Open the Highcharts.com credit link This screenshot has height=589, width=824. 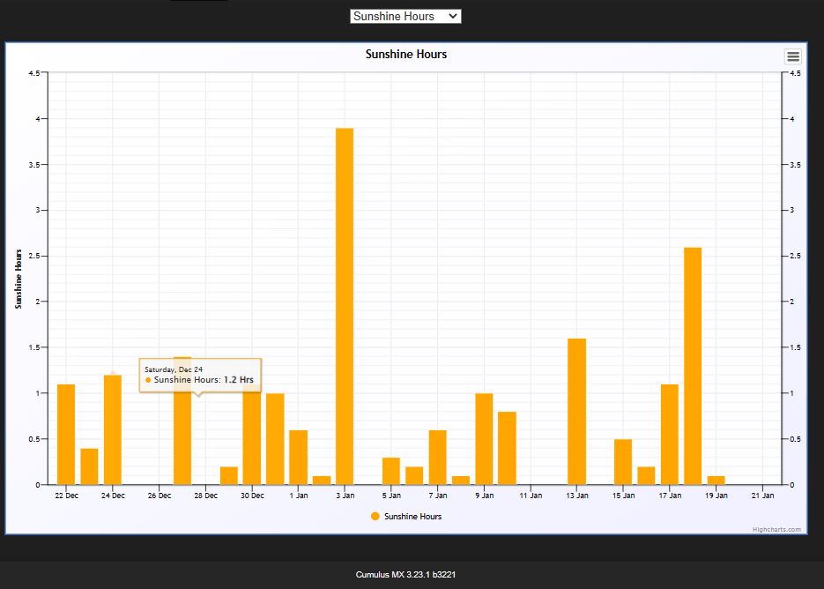[x=776, y=529]
